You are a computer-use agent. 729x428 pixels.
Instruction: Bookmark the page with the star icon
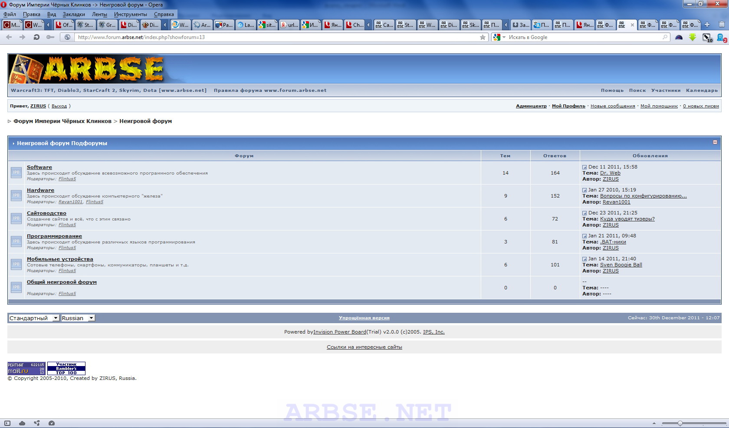pos(483,37)
